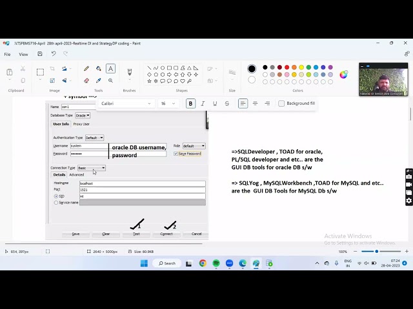
Task: Pick the red color swatch
Action: [x=287, y=68]
